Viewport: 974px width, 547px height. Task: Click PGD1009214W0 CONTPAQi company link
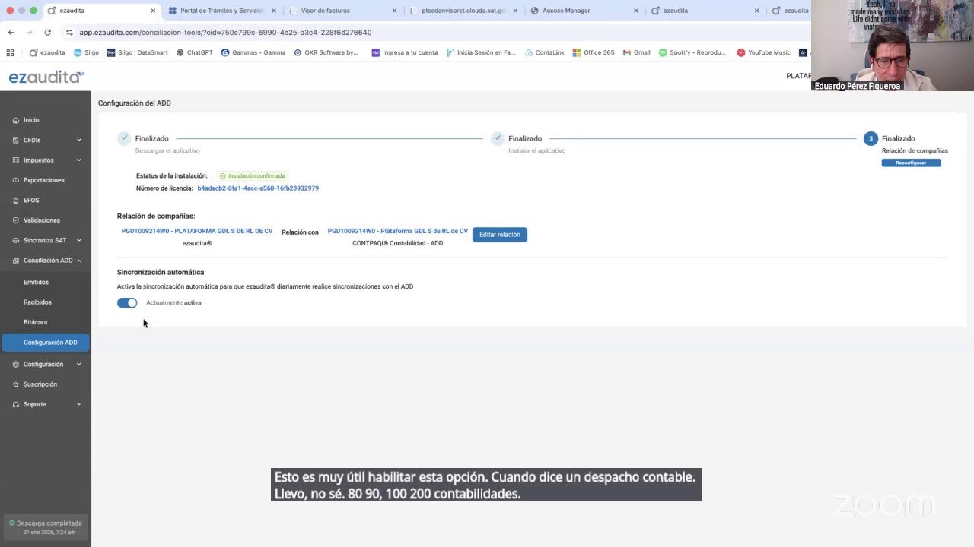pos(397,231)
